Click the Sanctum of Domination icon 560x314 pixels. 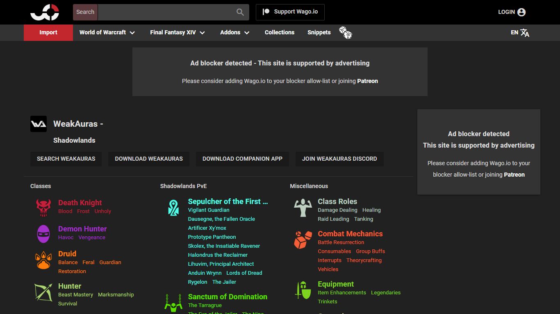173,303
